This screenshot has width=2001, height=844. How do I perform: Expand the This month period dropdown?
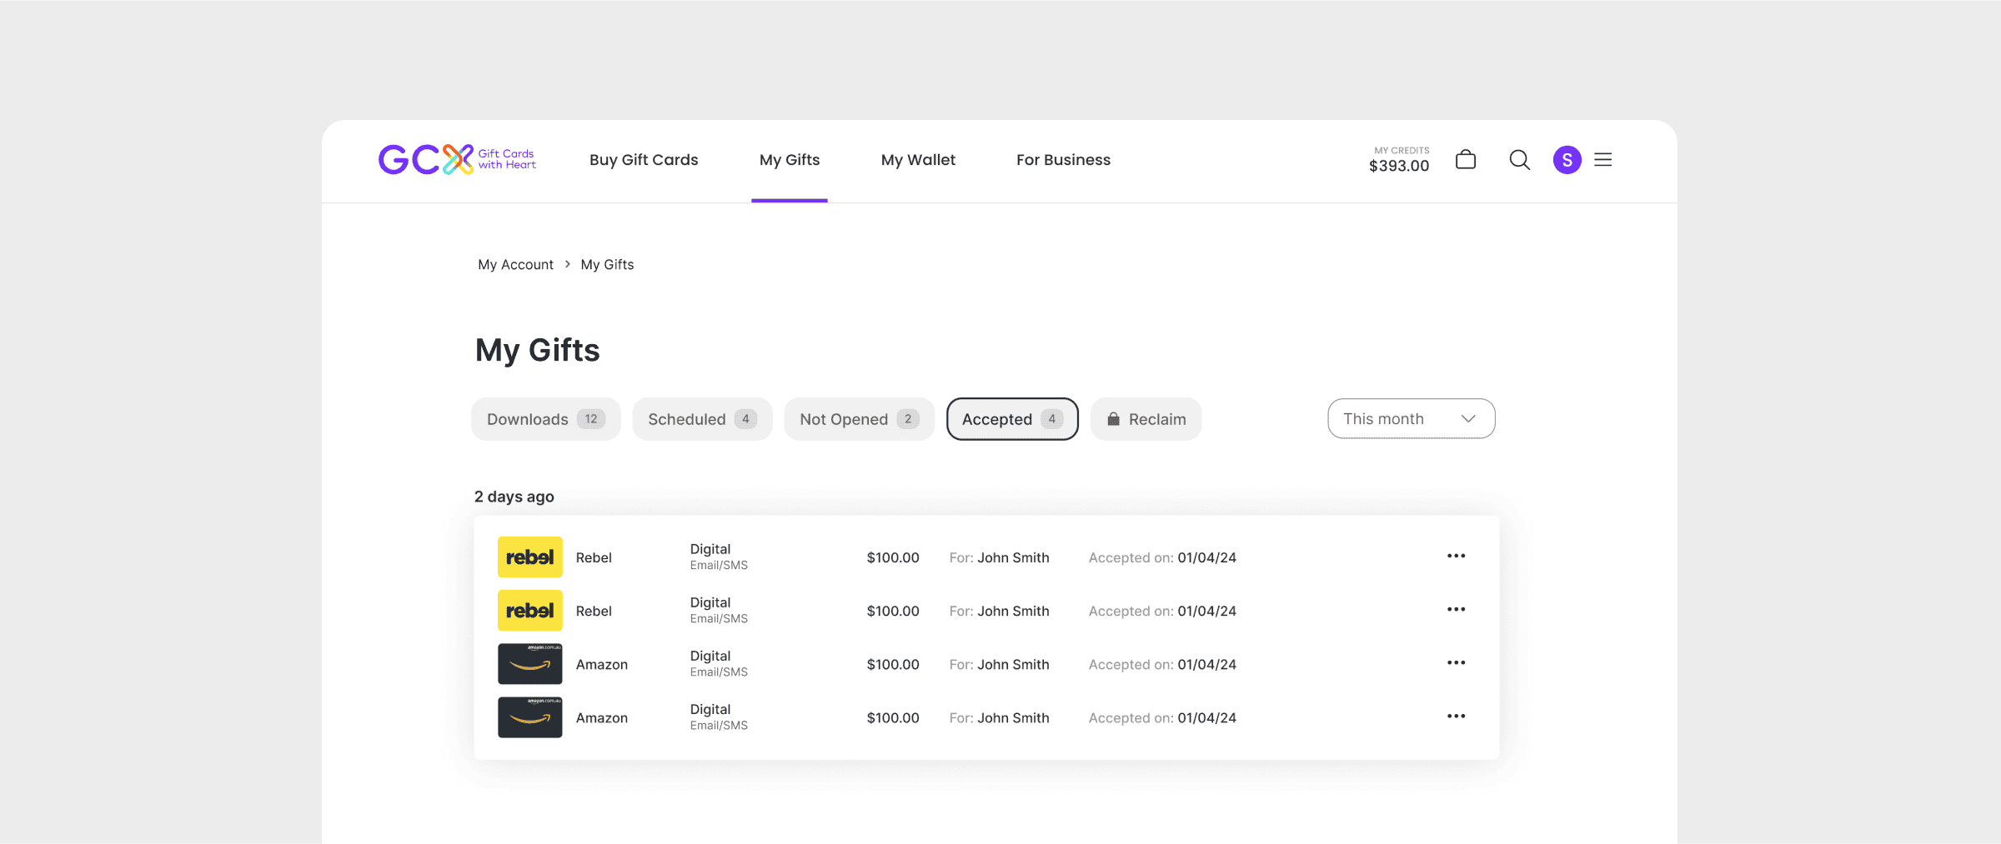(1411, 418)
